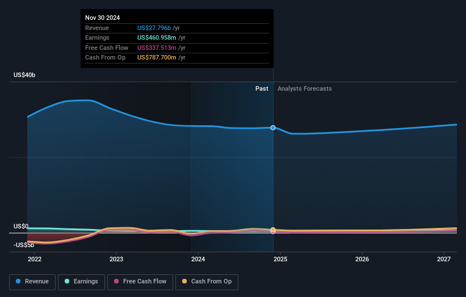Click the 'Earnings' row label in tooltip
The image size is (466, 297).
[x=97, y=37]
